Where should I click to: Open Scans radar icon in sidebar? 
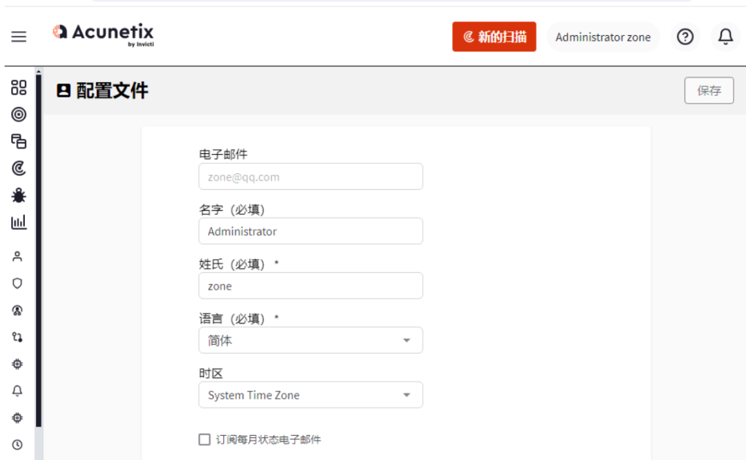(x=19, y=169)
